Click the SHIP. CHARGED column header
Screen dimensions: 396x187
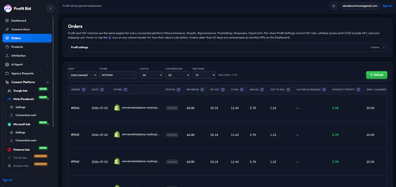click(x=376, y=90)
